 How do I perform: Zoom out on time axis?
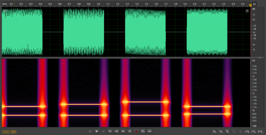pyautogui.click(x=234, y=131)
